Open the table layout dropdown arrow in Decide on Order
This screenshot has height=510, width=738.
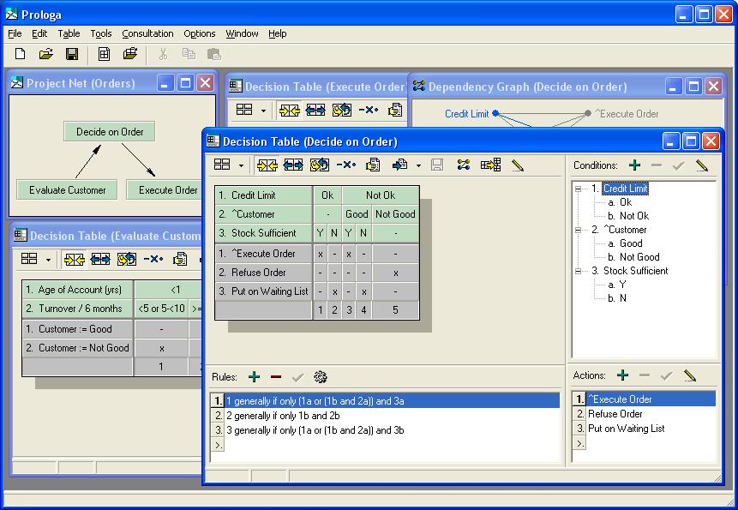[x=241, y=165]
